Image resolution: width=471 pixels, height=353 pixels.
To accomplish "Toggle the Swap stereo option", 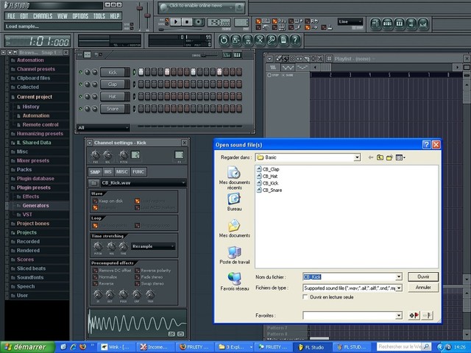I will click(138, 283).
